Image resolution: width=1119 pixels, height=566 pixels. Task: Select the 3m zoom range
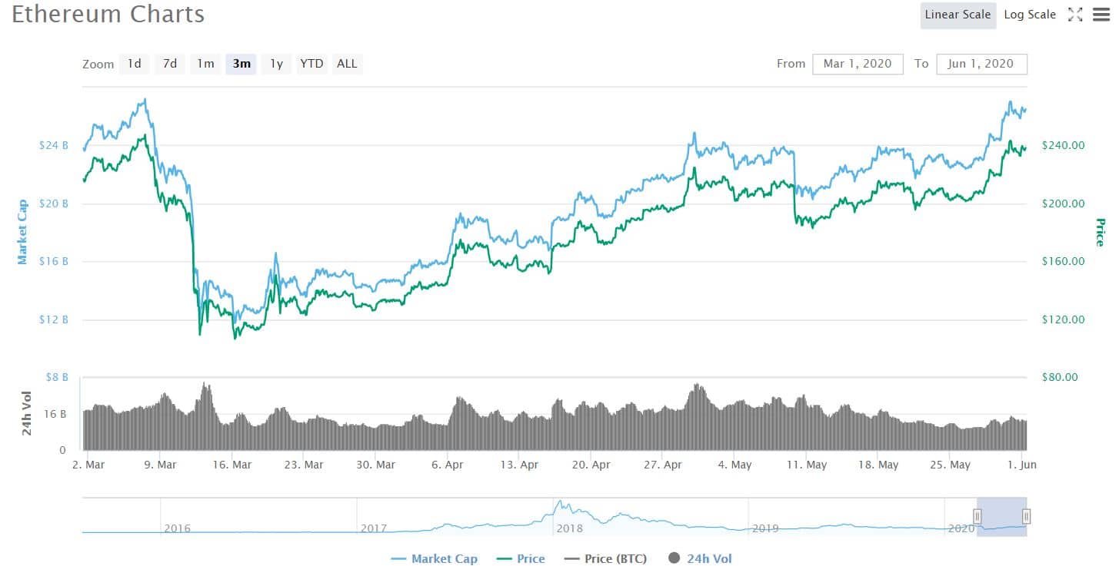pos(241,64)
